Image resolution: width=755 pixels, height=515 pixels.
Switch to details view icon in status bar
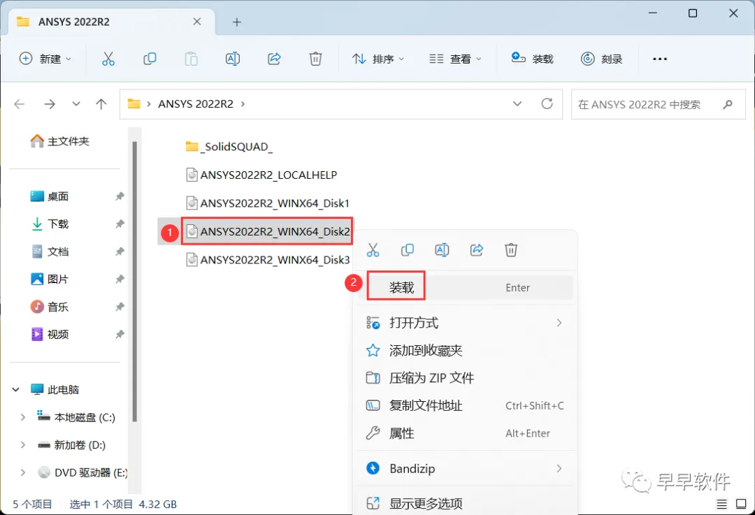(x=721, y=504)
